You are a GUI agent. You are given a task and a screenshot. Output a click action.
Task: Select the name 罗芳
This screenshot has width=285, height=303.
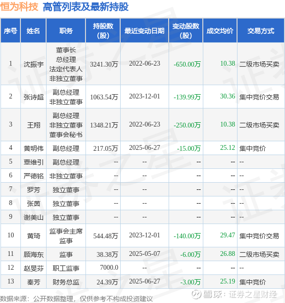[x=34, y=190]
